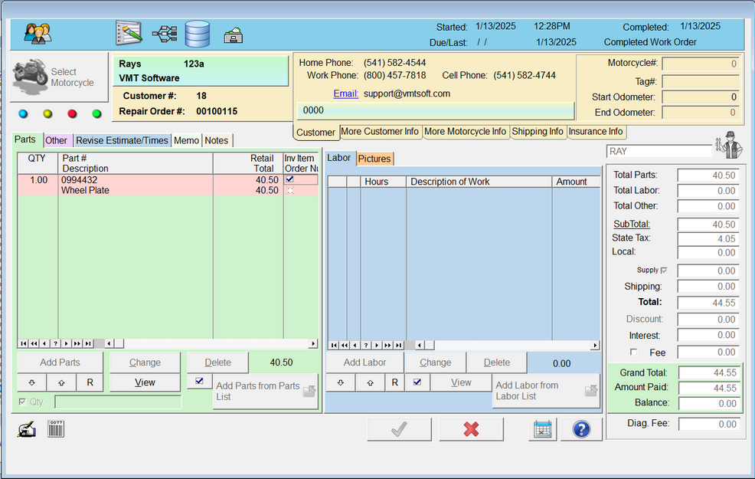The width and height of the screenshot is (755, 479).
Task: Switch to the Pictures tab
Action: pyautogui.click(x=374, y=159)
